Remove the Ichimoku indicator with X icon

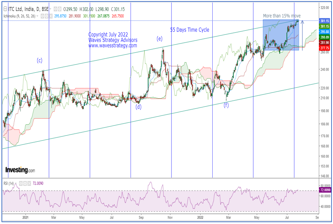(51, 16)
